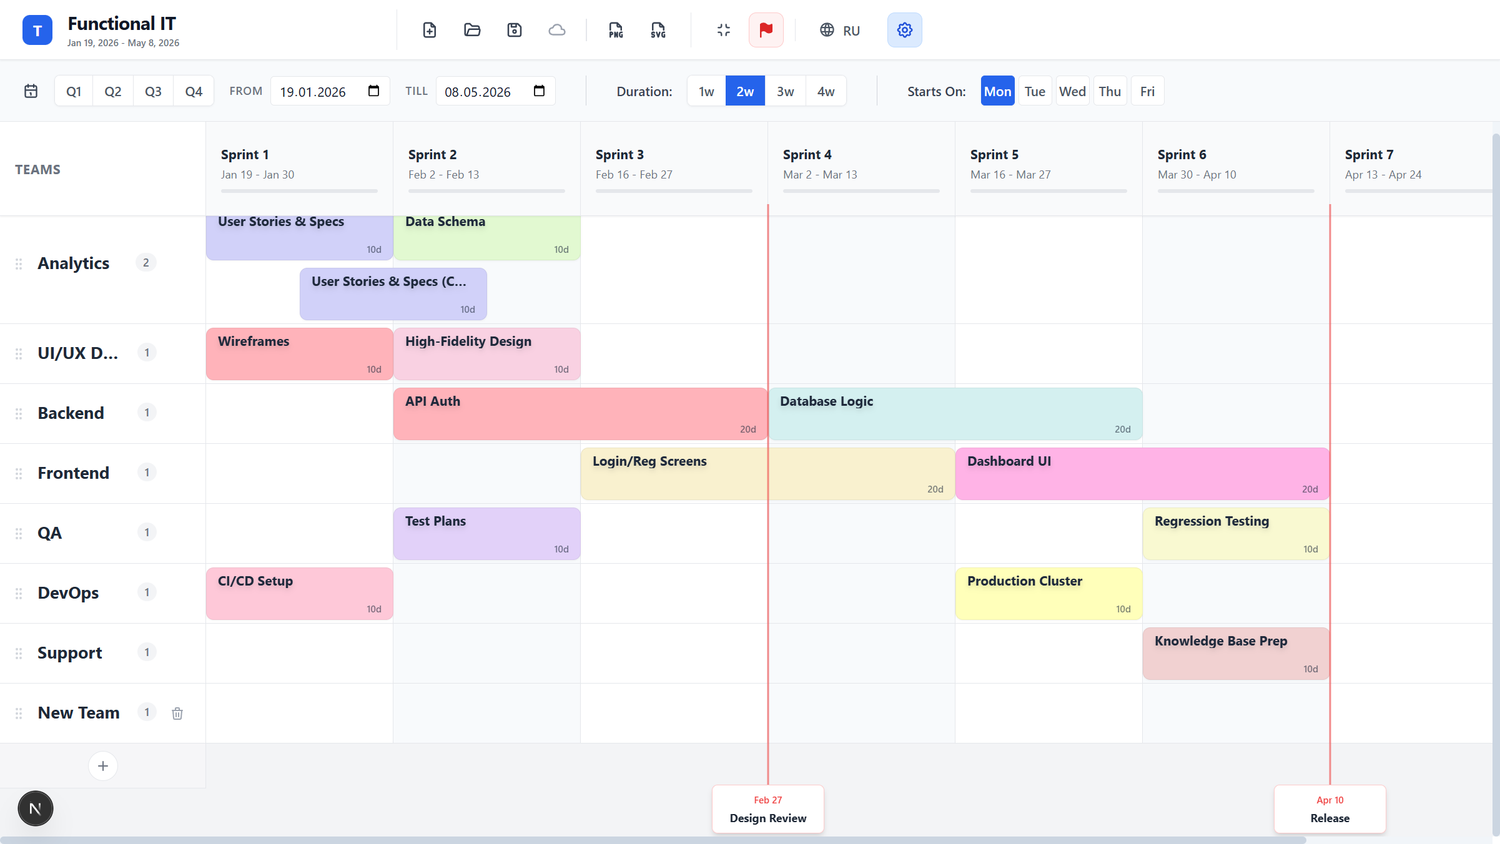Open the Next.js dev tools badge

36,808
